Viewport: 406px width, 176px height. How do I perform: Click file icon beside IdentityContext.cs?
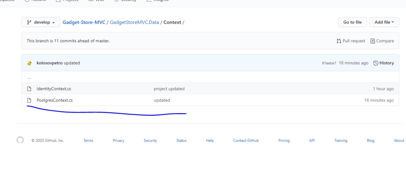pyautogui.click(x=29, y=89)
